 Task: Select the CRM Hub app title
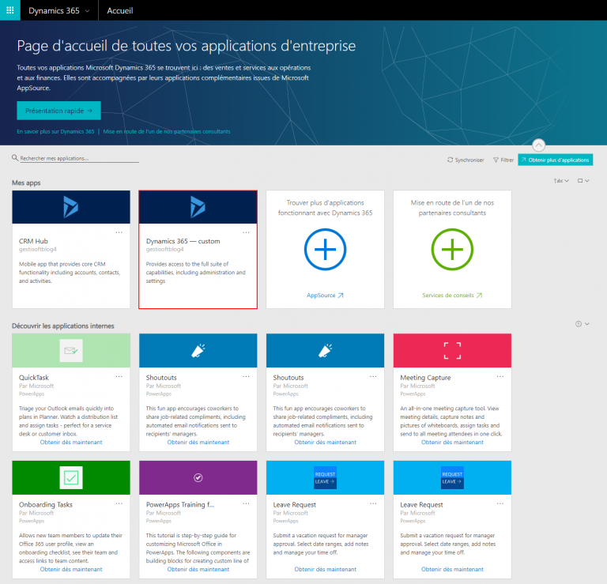(x=34, y=241)
